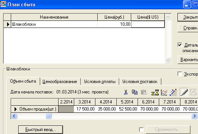This screenshot has height=134, width=198.
Task: Click the 3.2014 column header
Action: [85, 102]
